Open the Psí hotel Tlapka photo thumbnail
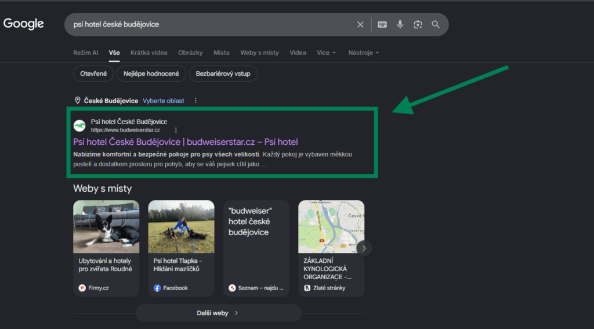This screenshot has height=329, width=594. pos(181,226)
